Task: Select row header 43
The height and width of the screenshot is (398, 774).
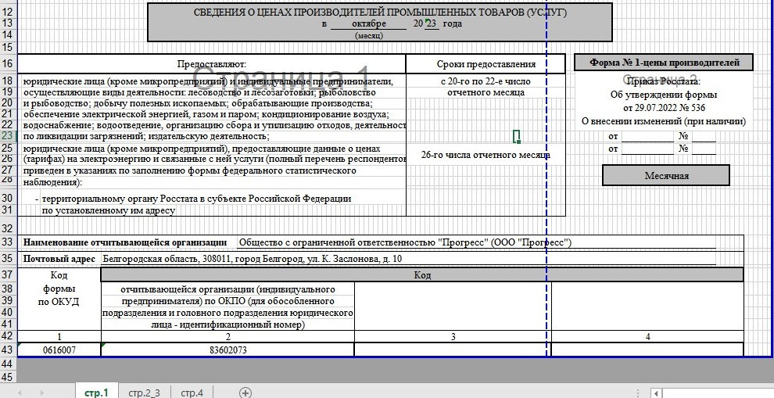Action: 8,349
